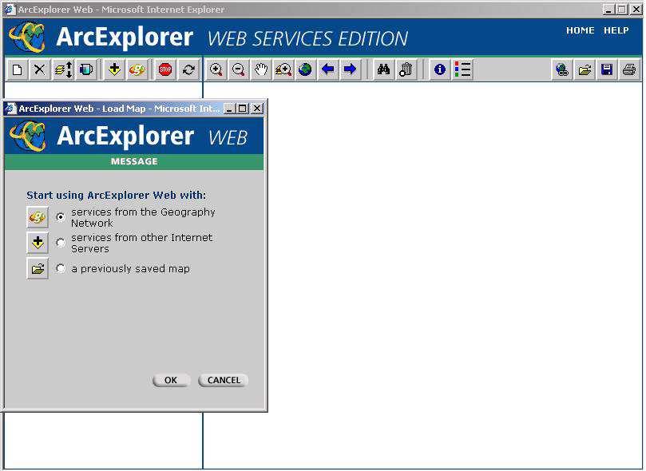Viewport: 646px width, 471px height.
Task: Click the Find binoculars icon
Action: click(383, 69)
